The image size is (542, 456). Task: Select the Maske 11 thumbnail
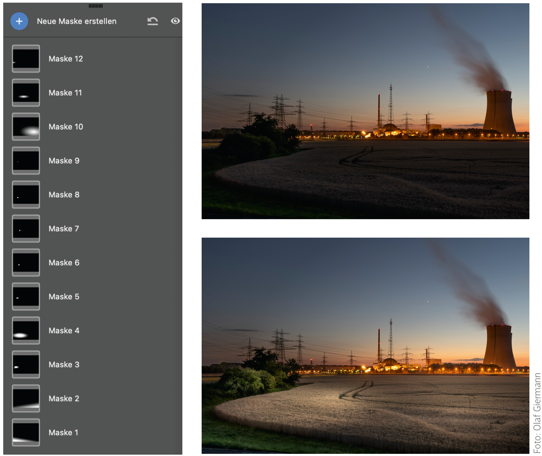point(26,93)
